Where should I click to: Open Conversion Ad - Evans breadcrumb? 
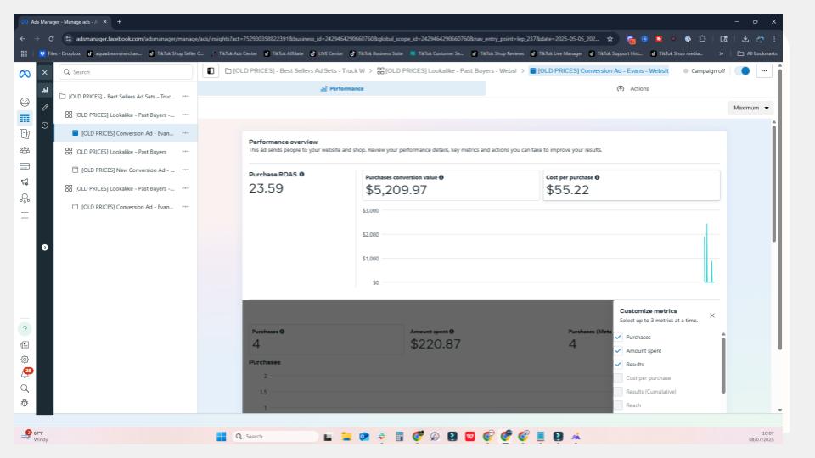pos(599,70)
